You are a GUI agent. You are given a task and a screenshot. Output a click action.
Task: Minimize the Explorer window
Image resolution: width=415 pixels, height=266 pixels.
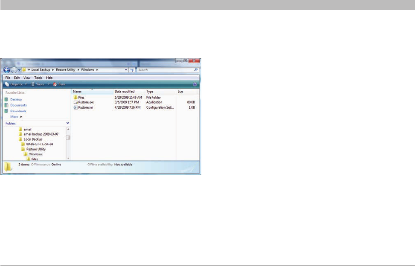(x=179, y=61)
